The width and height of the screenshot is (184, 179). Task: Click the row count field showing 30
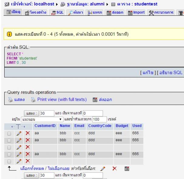tap(46, 114)
